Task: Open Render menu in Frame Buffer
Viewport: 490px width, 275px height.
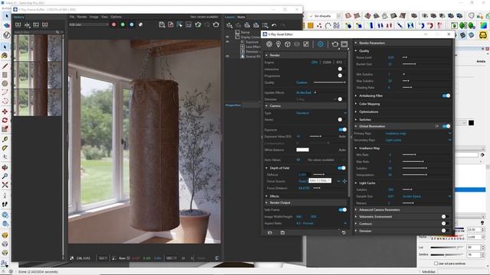Action: (82, 17)
